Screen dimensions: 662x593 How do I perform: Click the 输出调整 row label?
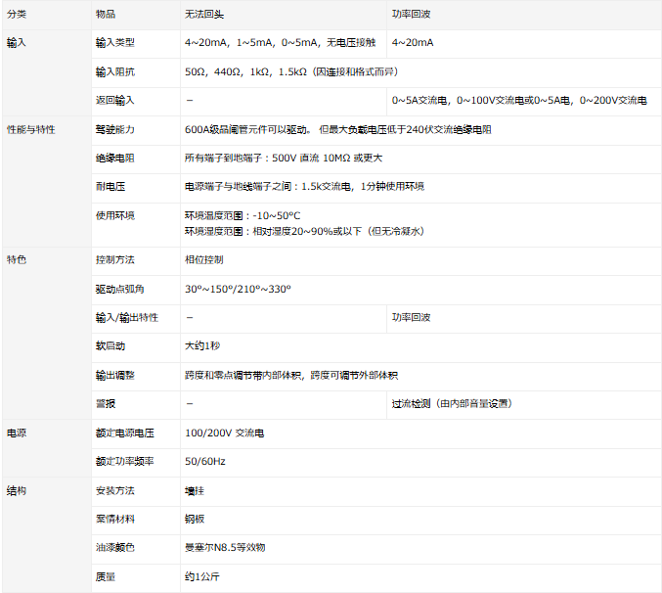pos(115,376)
